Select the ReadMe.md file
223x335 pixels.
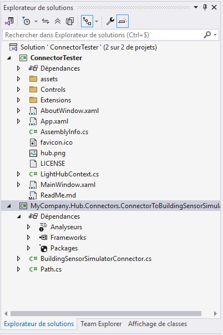pyautogui.click(x=58, y=195)
